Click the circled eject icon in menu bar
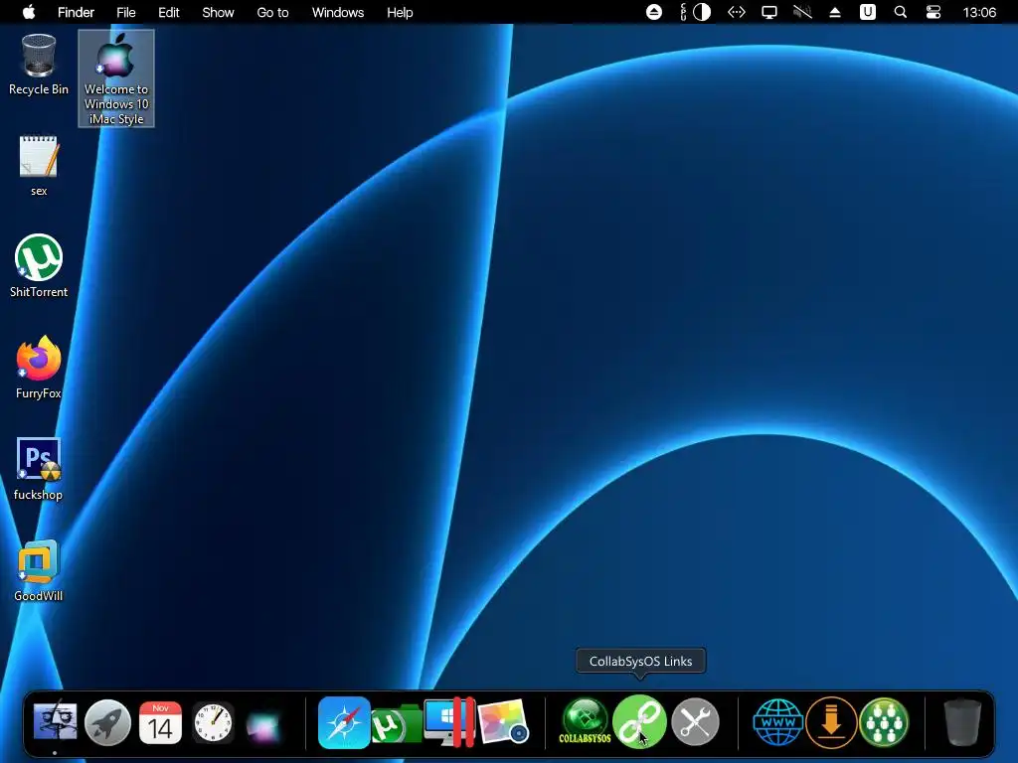This screenshot has height=763, width=1018. click(x=654, y=12)
